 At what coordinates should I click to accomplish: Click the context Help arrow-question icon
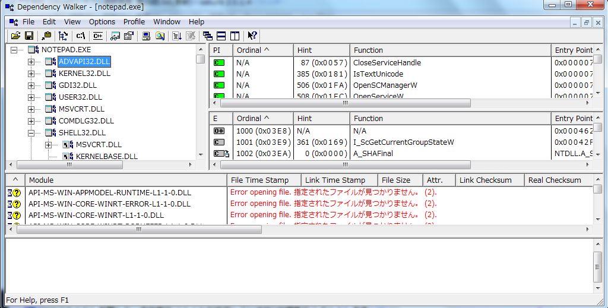(252, 36)
